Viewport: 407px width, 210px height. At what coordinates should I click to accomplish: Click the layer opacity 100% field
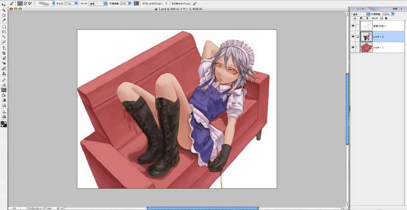387,14
